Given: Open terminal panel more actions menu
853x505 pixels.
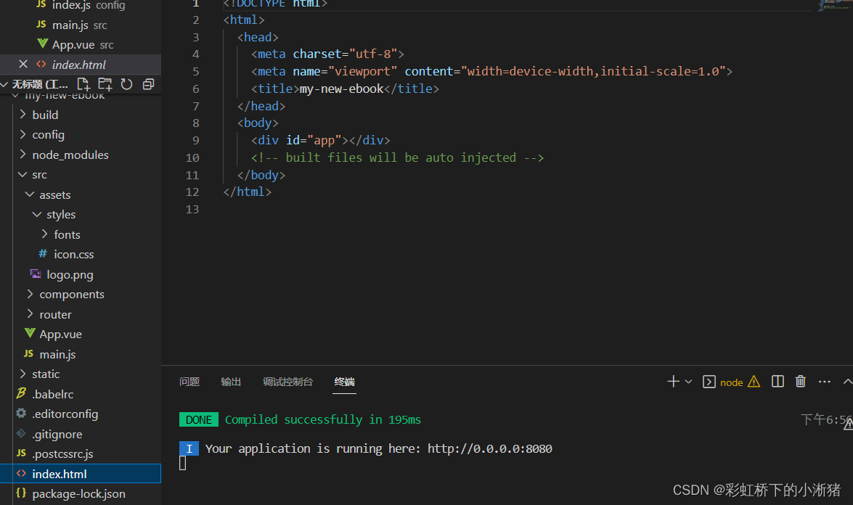Looking at the screenshot, I should point(824,382).
